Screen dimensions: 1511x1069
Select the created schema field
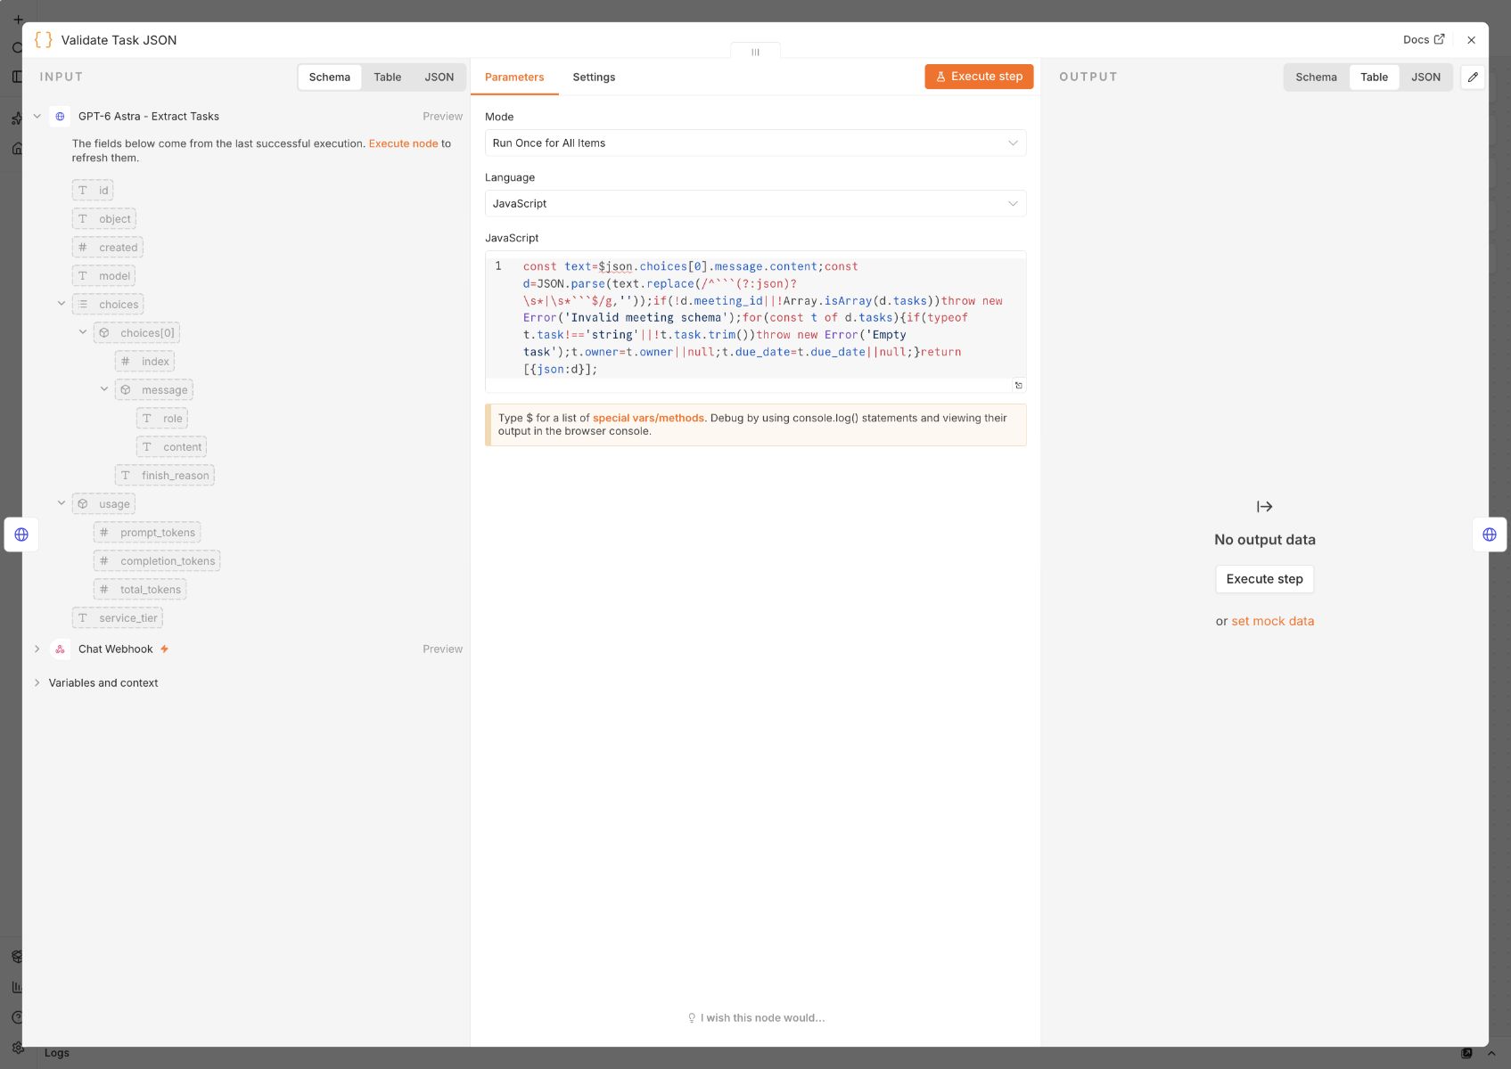(108, 248)
